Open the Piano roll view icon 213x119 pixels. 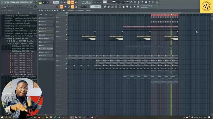pyautogui.click(x=109, y=7)
